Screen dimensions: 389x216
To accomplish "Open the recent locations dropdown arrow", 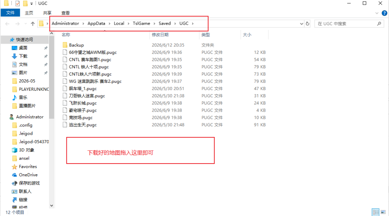I will tap(25, 24).
